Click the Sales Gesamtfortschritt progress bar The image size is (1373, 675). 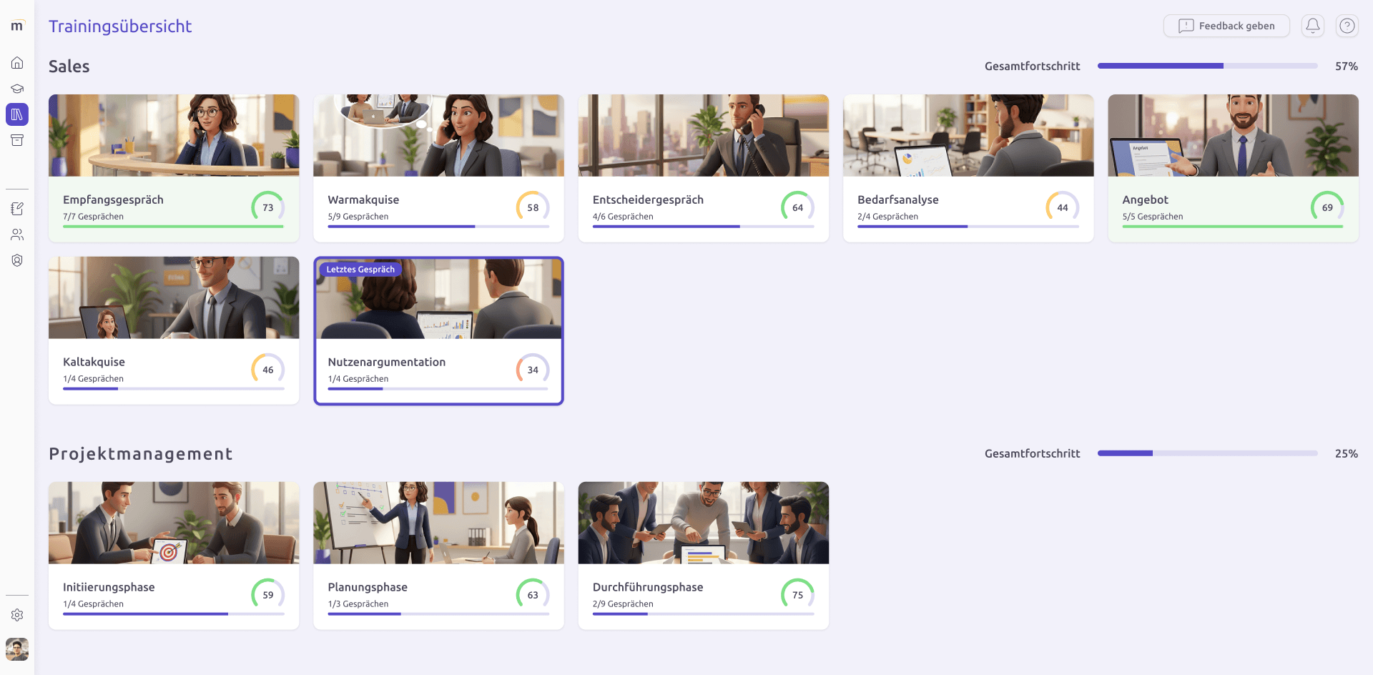[1207, 66]
